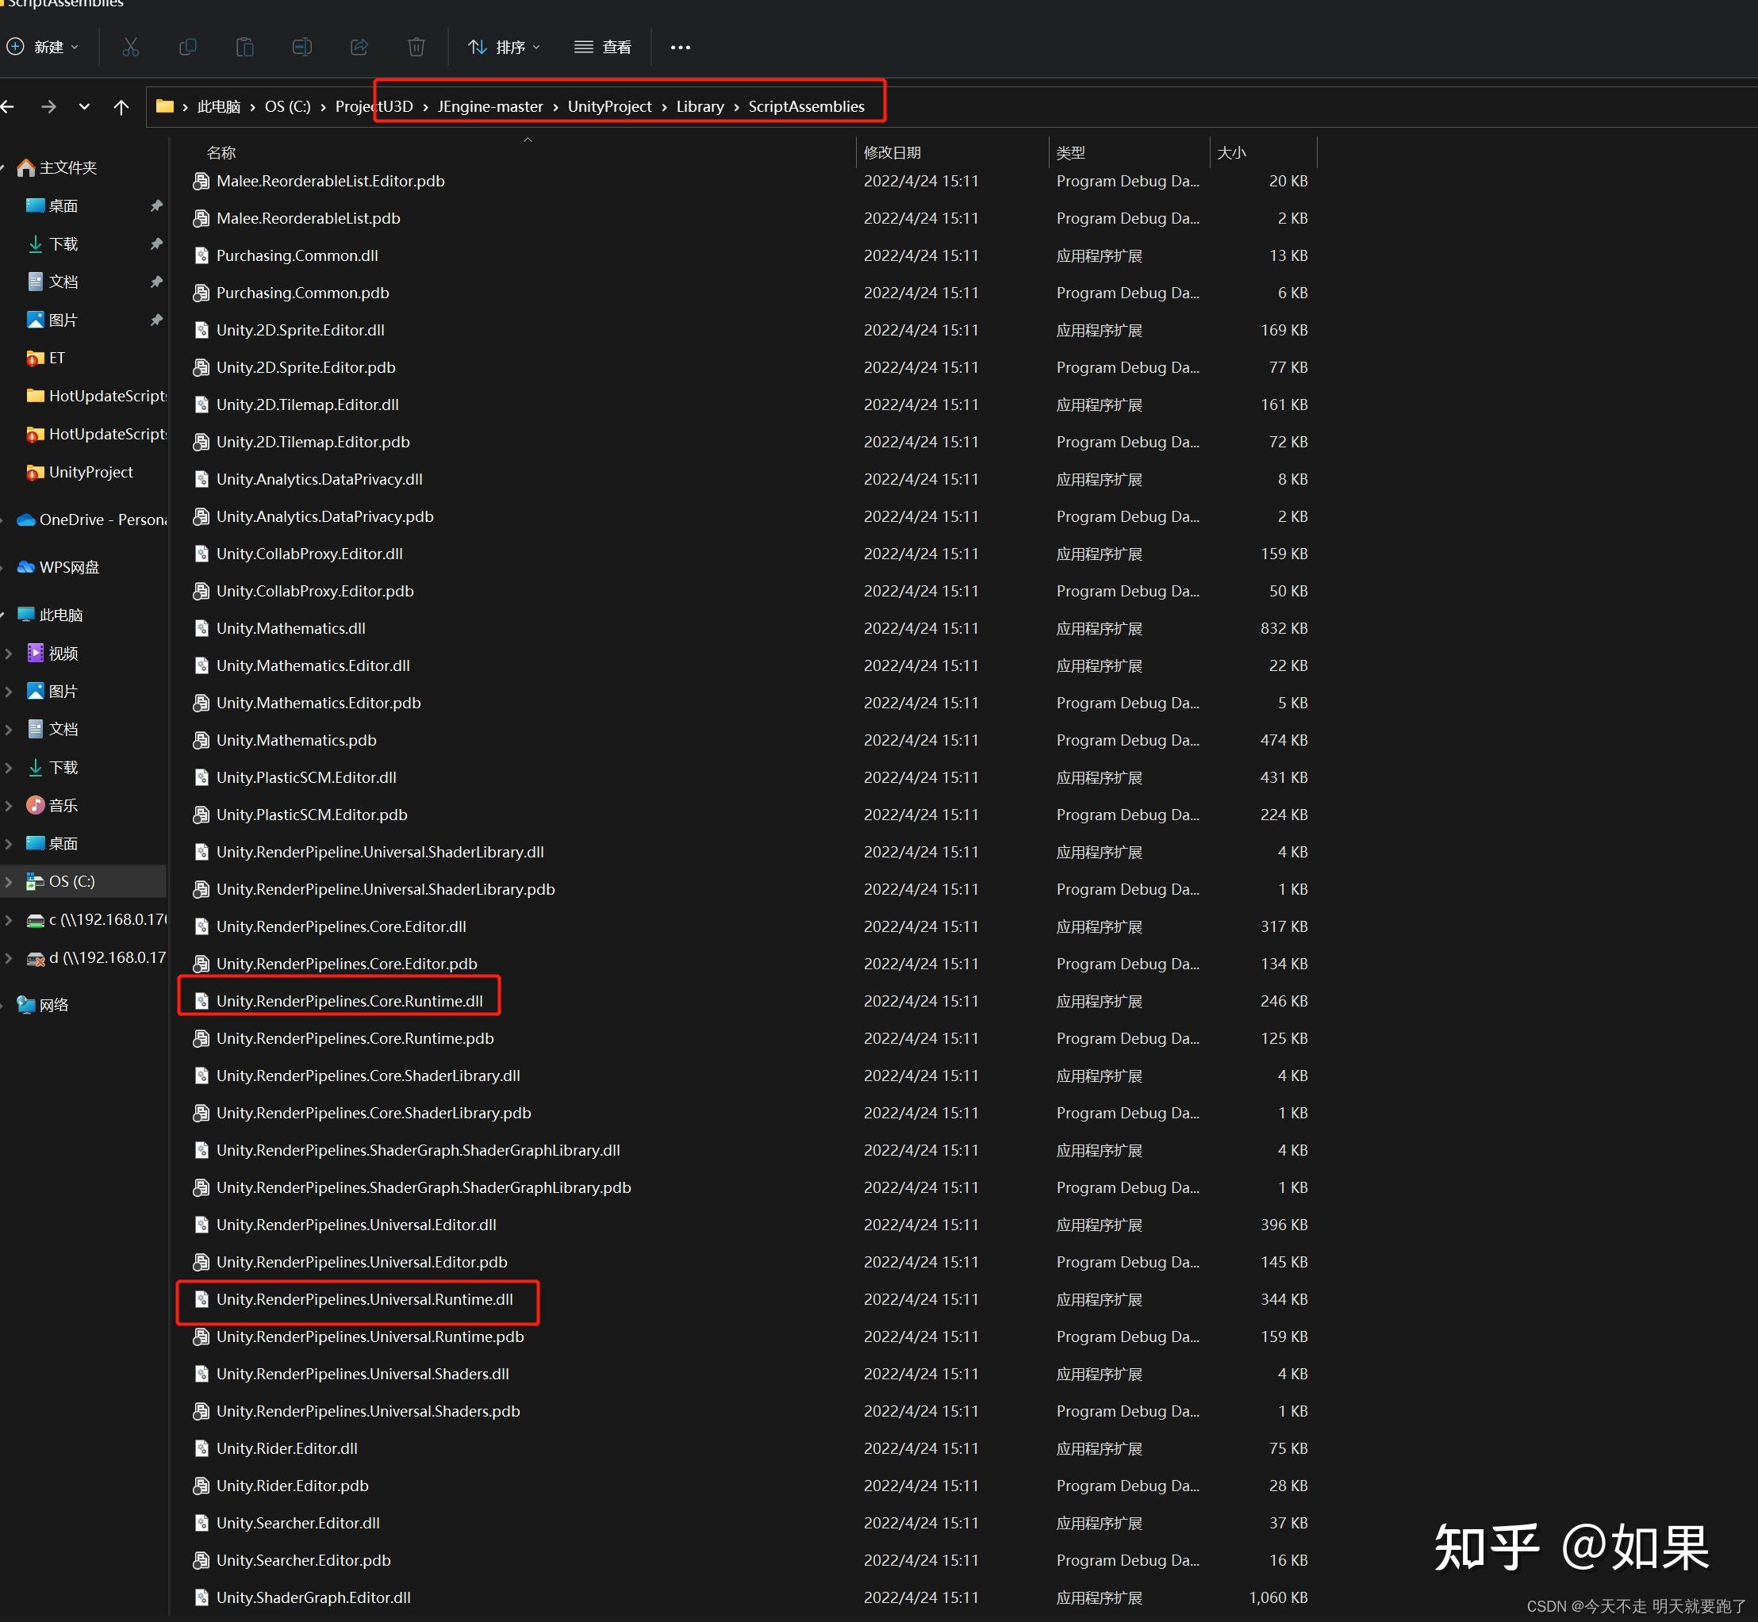Click file icon of Unity.PlasticSCM.Editor.pdb
The height and width of the screenshot is (1622, 1758).
[x=201, y=815]
